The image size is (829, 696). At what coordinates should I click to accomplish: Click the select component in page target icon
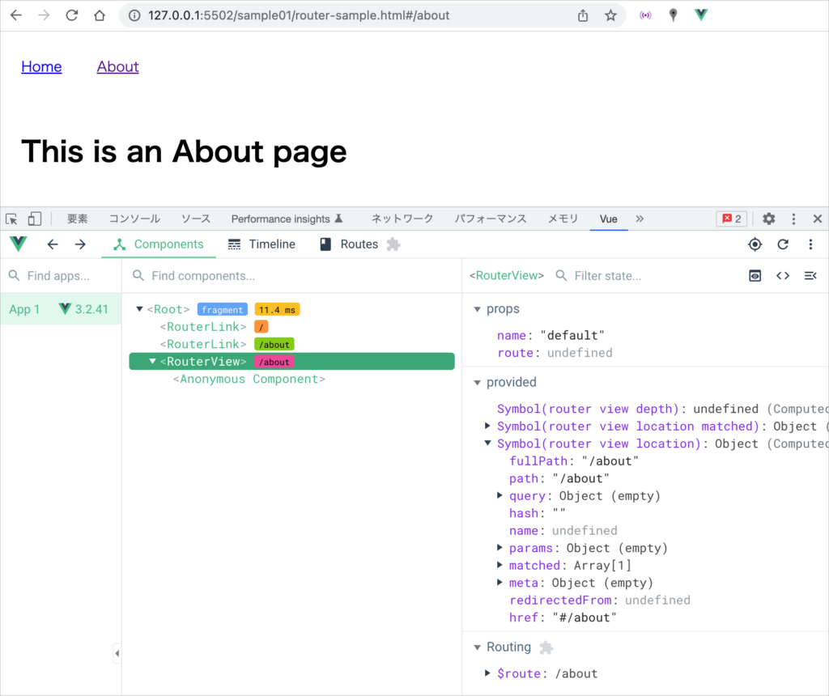755,244
